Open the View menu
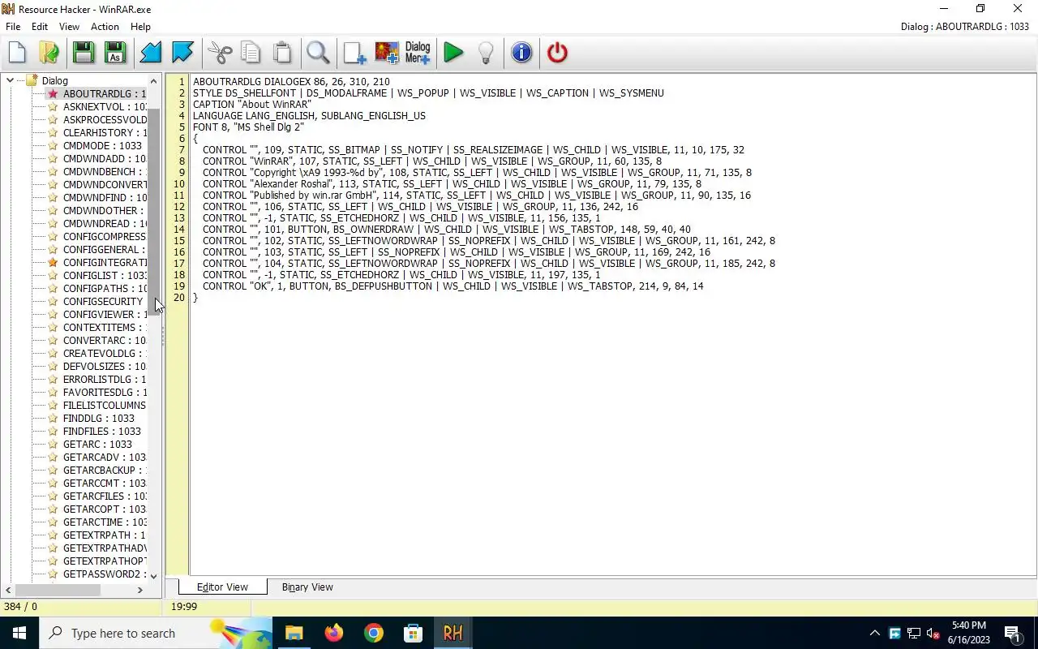The image size is (1038, 649). pos(69,27)
